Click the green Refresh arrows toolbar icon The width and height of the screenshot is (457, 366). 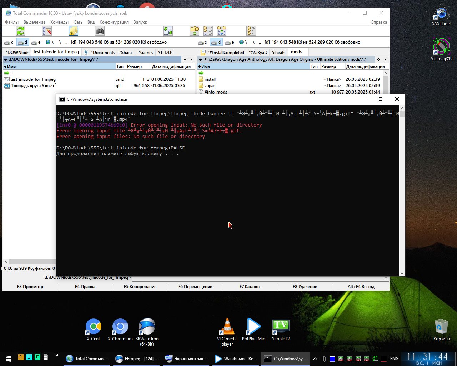pyautogui.click(x=21, y=31)
